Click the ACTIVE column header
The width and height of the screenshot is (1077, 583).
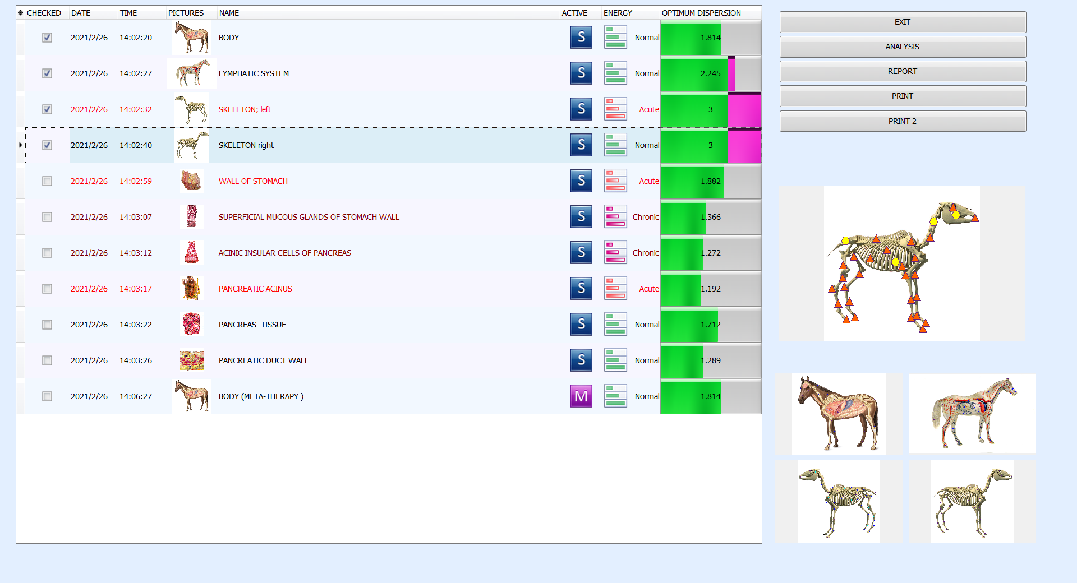tap(580, 13)
